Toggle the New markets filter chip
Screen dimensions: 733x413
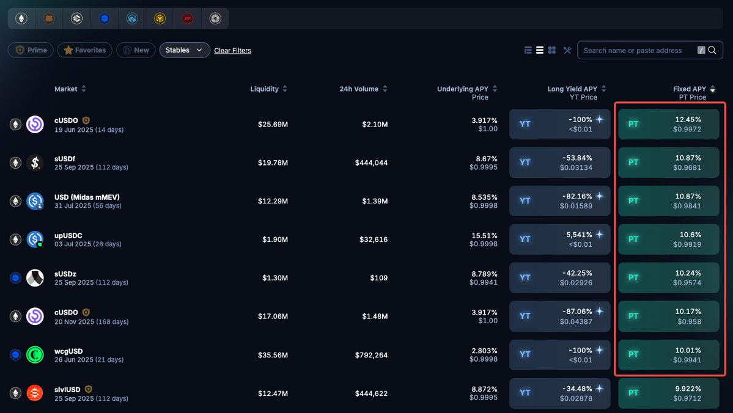point(136,50)
